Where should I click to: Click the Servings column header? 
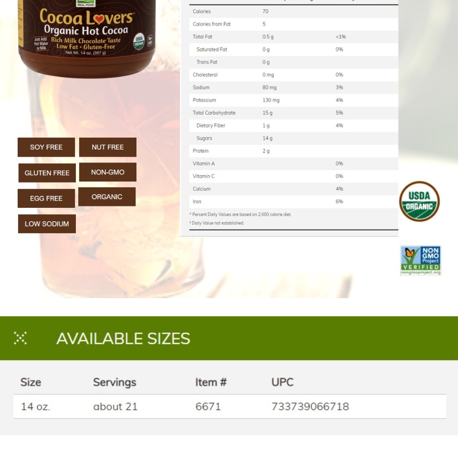(114, 382)
